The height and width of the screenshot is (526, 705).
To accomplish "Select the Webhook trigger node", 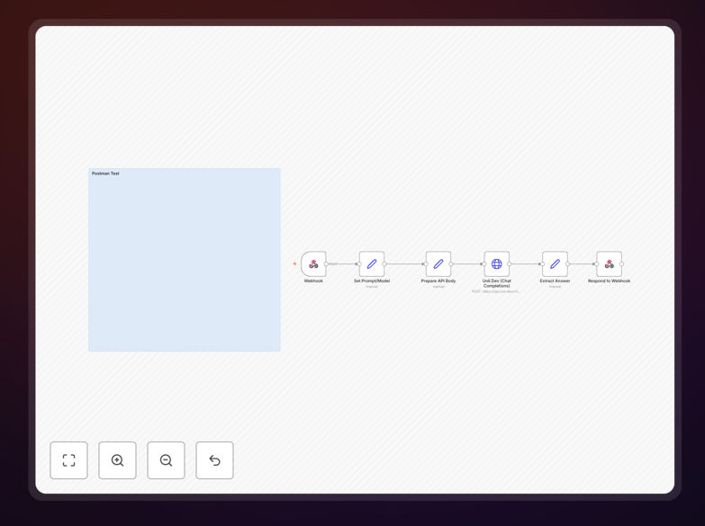I will [x=313, y=263].
